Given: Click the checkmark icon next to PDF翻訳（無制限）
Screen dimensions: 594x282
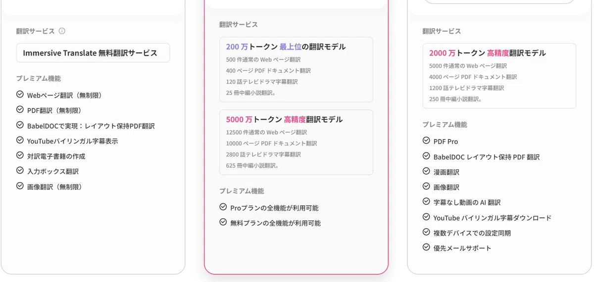Looking at the screenshot, I should tap(20, 109).
